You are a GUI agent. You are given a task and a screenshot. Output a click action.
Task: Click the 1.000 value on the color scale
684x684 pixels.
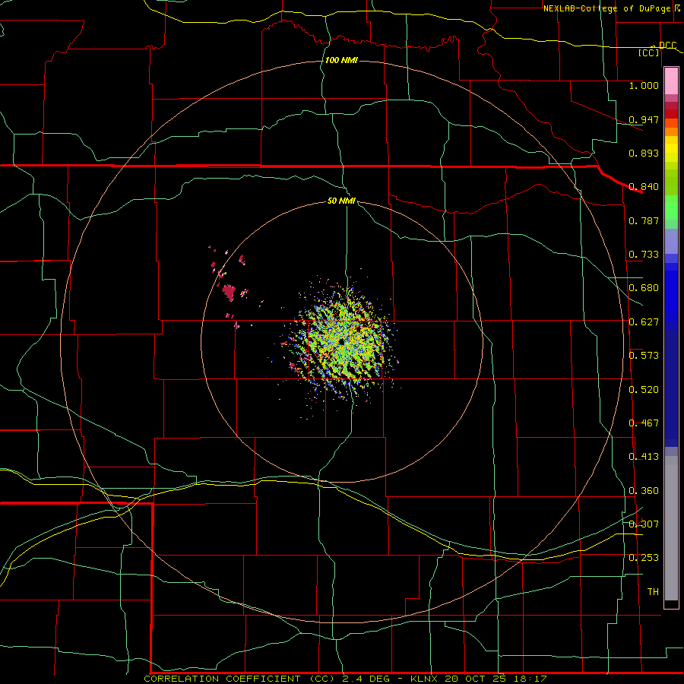click(x=644, y=85)
